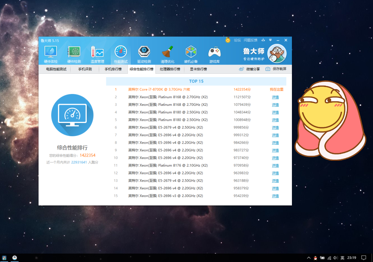Open 详情 for rank 8 row

pyautogui.click(x=275, y=143)
